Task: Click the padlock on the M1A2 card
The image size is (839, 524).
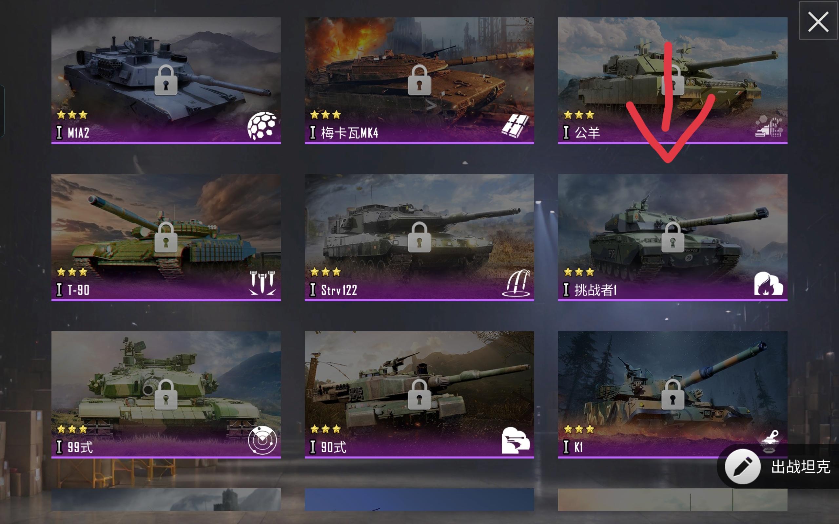Action: pyautogui.click(x=166, y=80)
